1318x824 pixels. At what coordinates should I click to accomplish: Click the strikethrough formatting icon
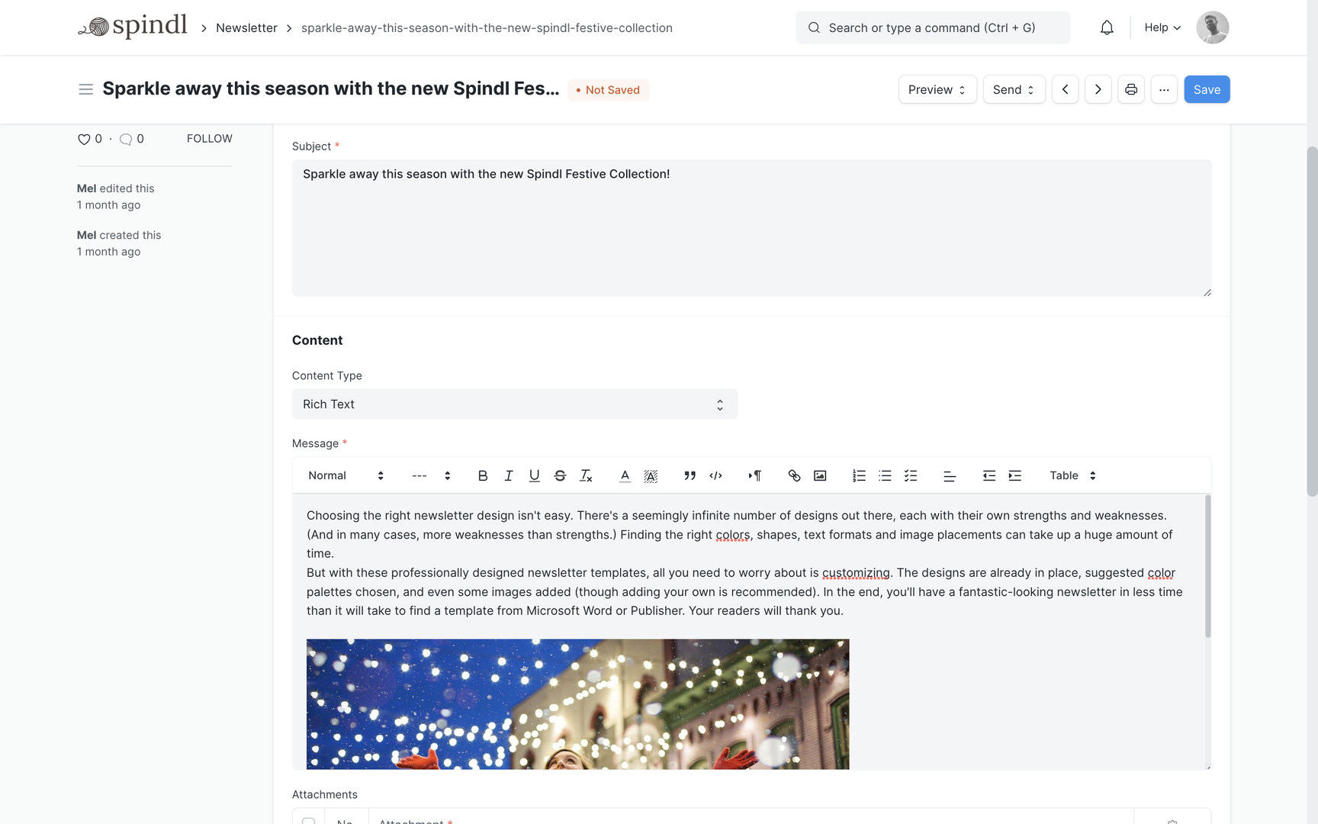coord(560,475)
